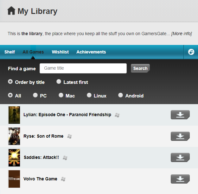Filter games by PC platform
The width and height of the screenshot is (198, 194).
[x=35, y=95]
